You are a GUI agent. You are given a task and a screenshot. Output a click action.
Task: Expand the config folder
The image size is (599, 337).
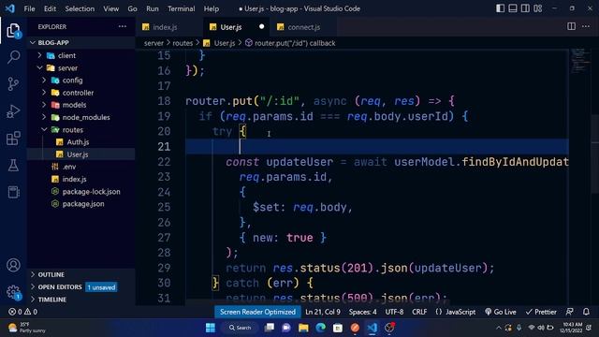click(x=72, y=81)
